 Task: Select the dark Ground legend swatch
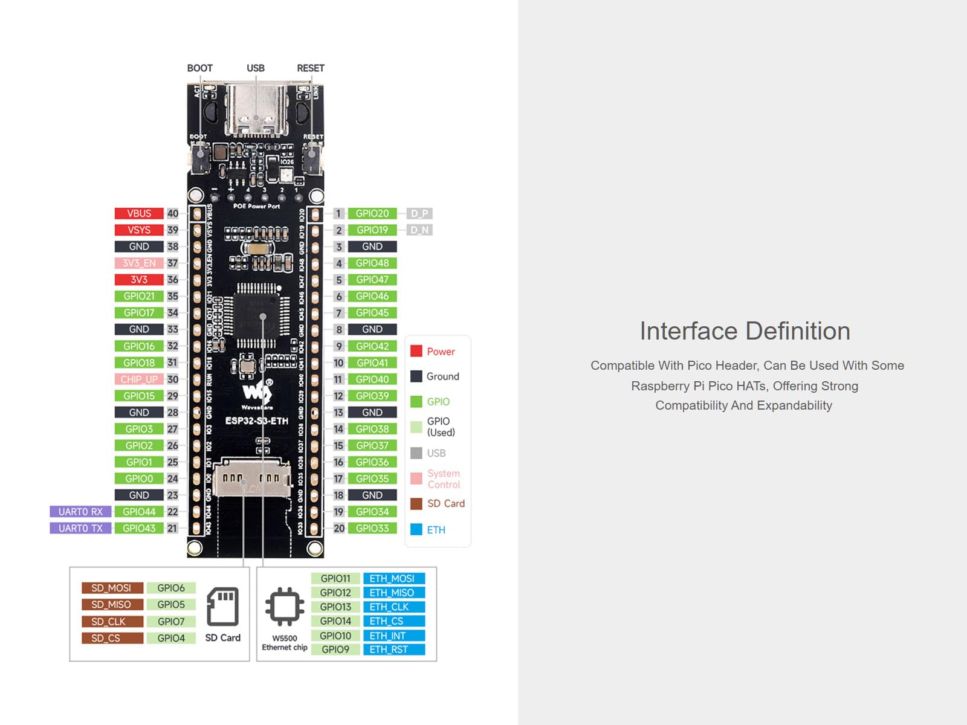tap(416, 376)
